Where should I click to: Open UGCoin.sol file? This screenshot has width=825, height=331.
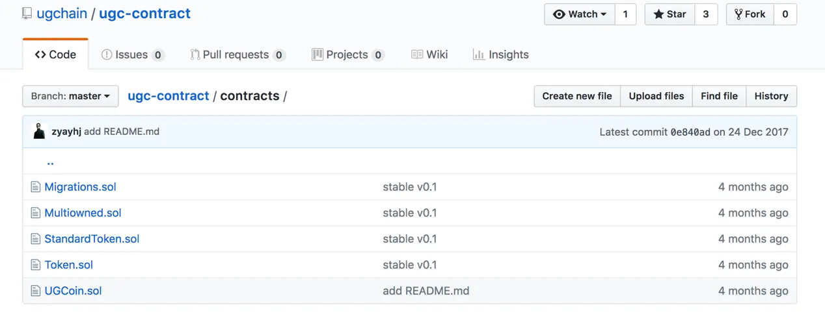click(73, 291)
